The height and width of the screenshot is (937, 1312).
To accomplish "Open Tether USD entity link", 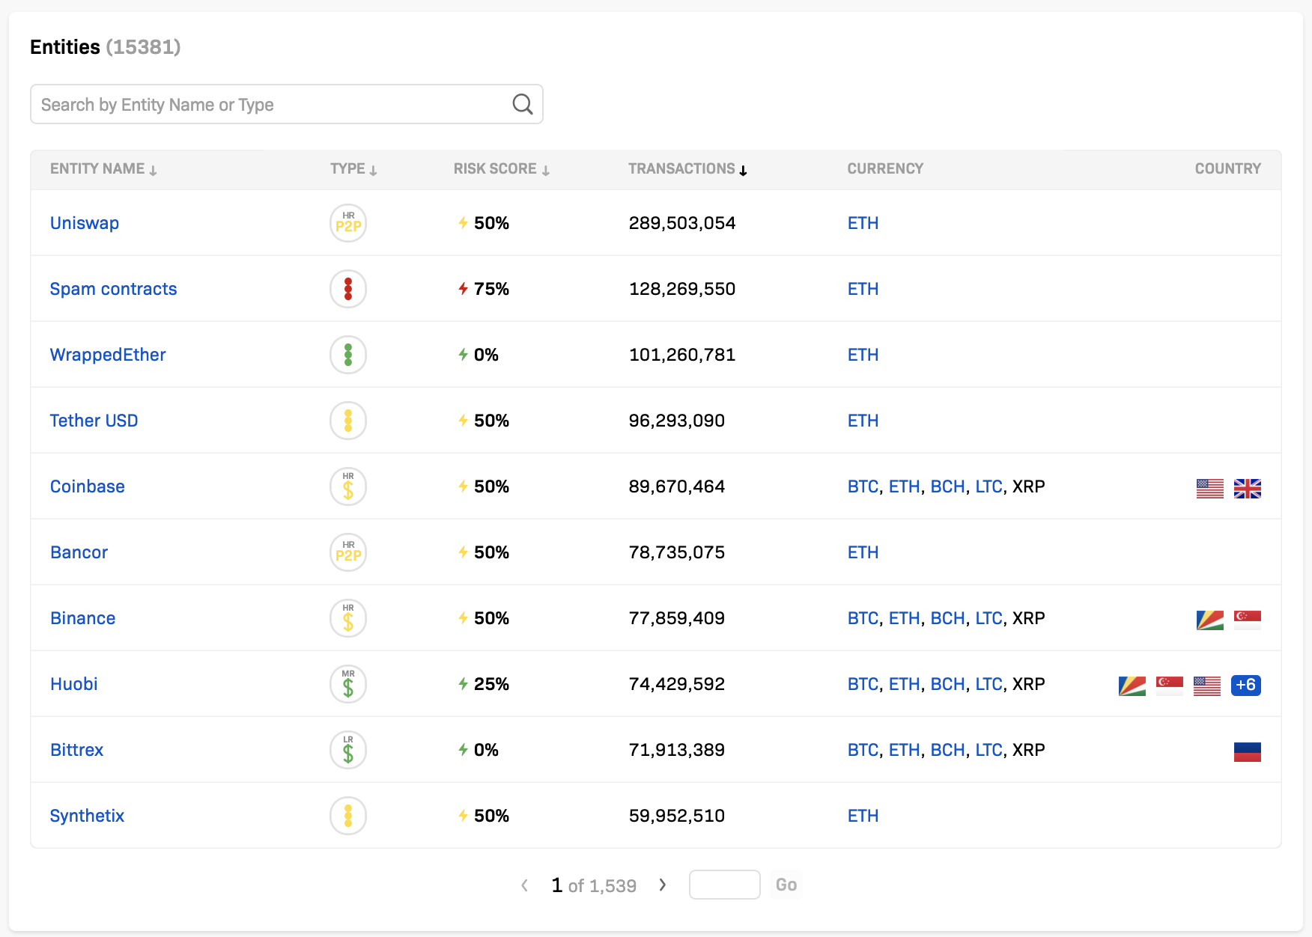I will pos(94,421).
